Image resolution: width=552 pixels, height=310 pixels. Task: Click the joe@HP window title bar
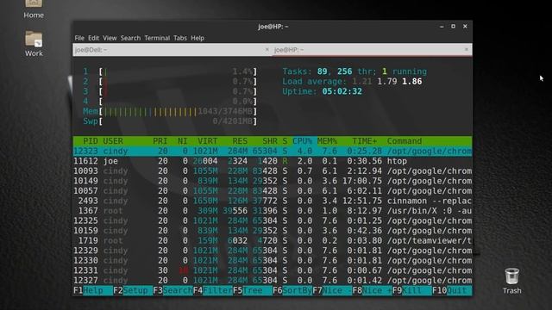point(273,27)
